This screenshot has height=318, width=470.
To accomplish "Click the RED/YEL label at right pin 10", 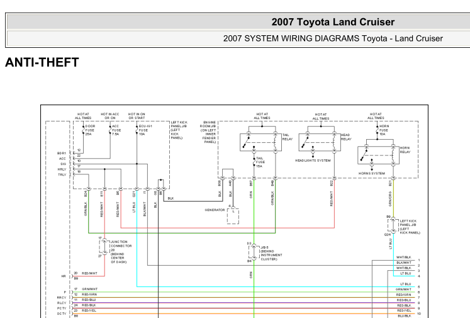I will [404, 311].
